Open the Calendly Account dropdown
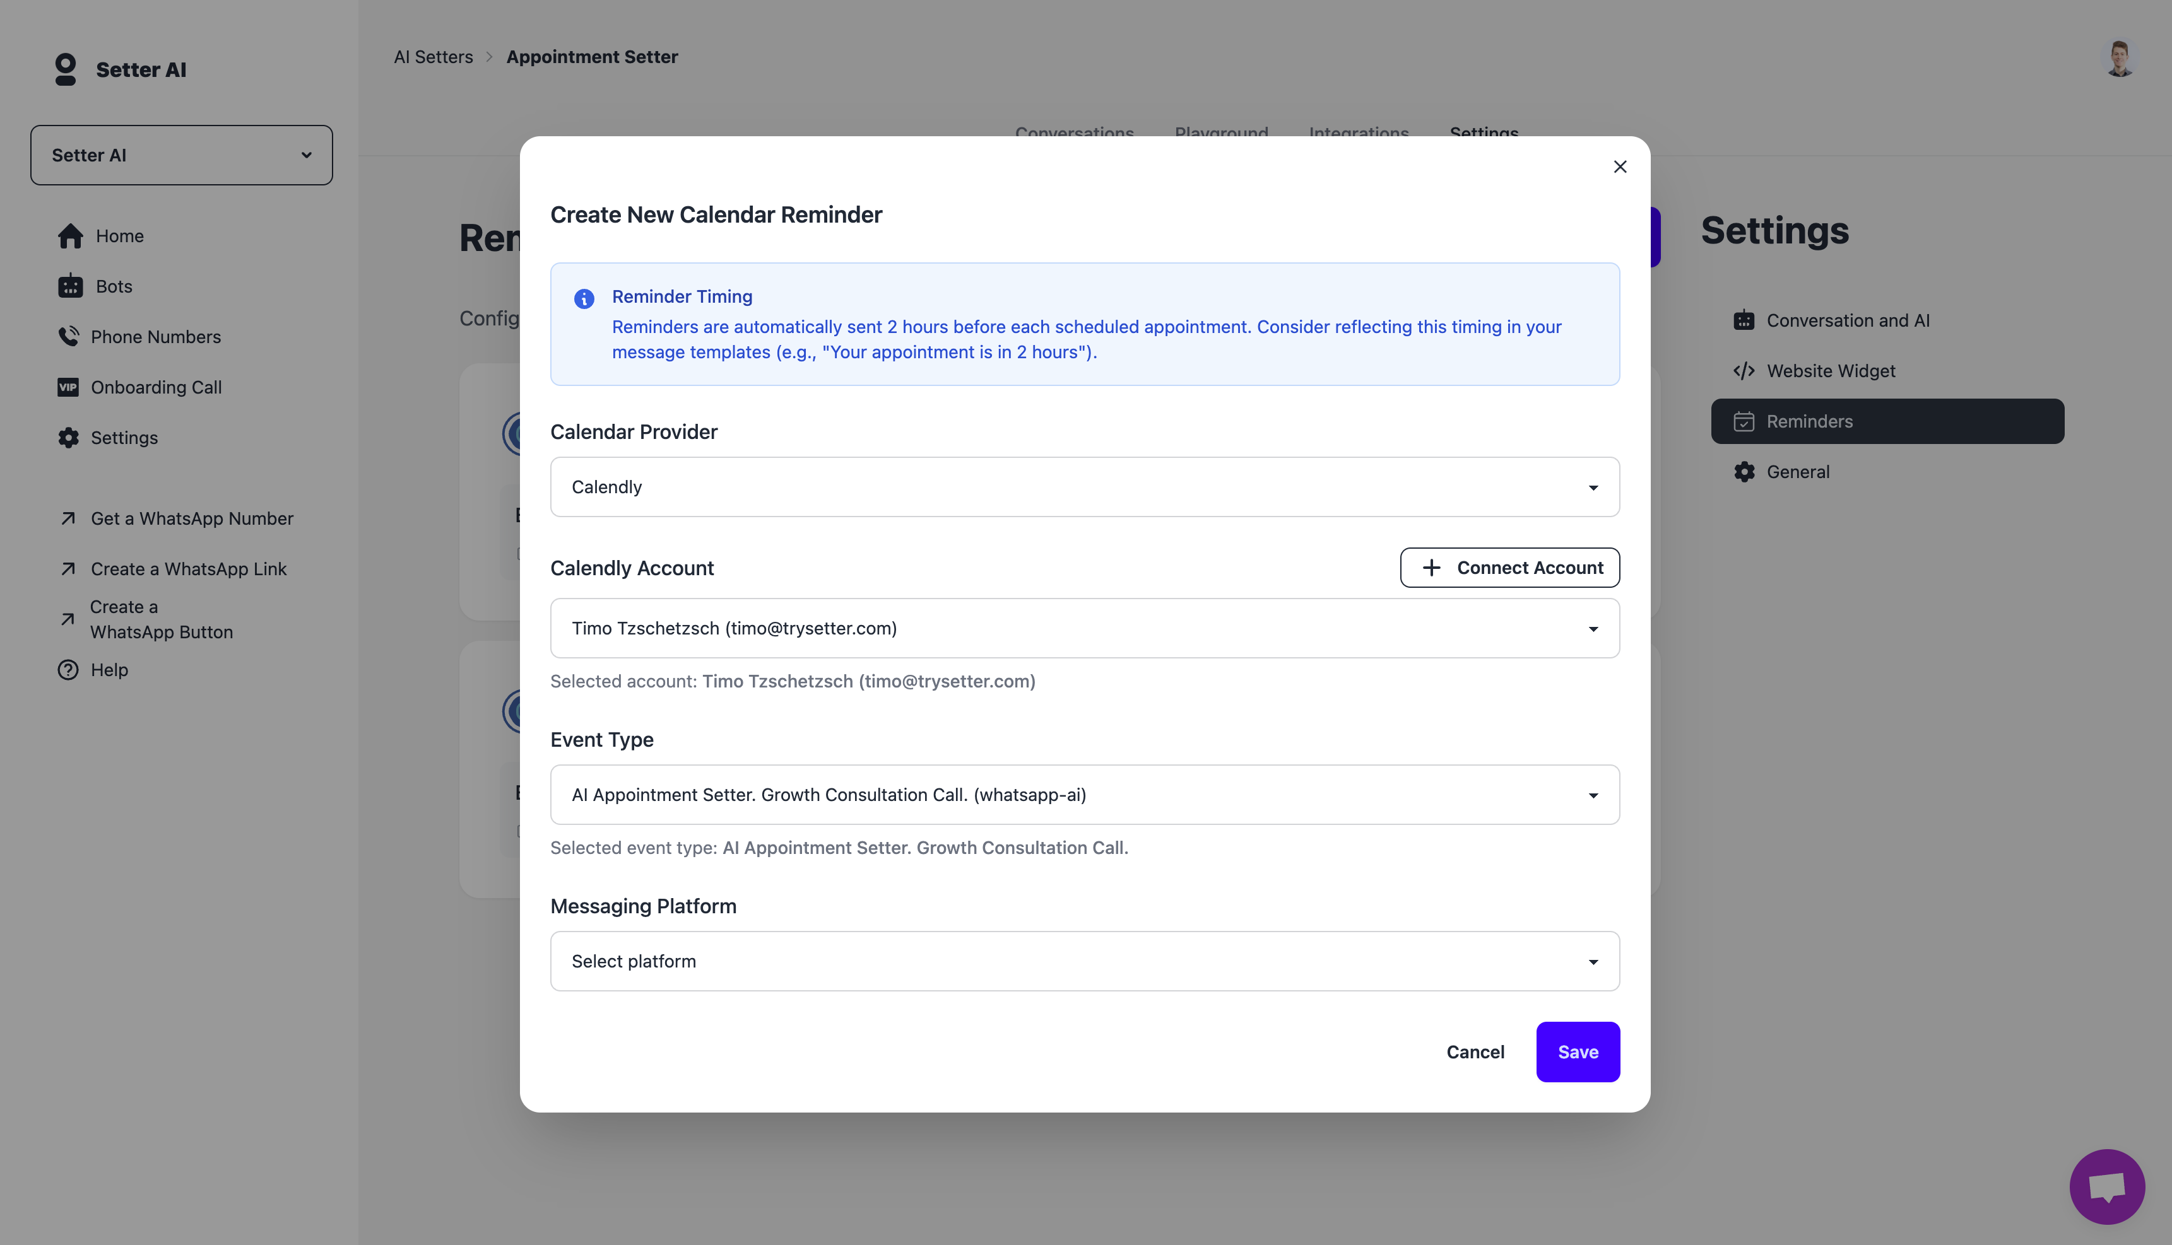The width and height of the screenshot is (2172, 1245). click(x=1084, y=628)
